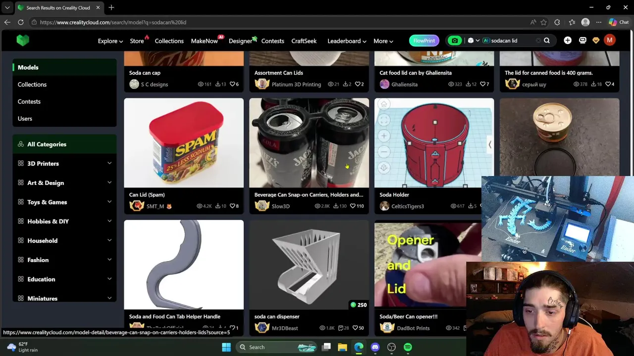The height and width of the screenshot is (356, 634).
Task: Click the Creality Cloud green logo
Action: (23, 41)
